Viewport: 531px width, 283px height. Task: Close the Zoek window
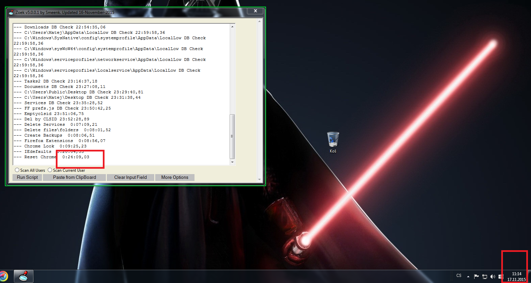[x=255, y=11]
